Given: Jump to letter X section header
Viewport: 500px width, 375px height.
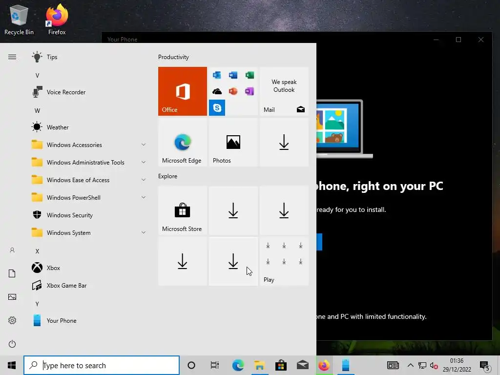Looking at the screenshot, I should point(37,251).
